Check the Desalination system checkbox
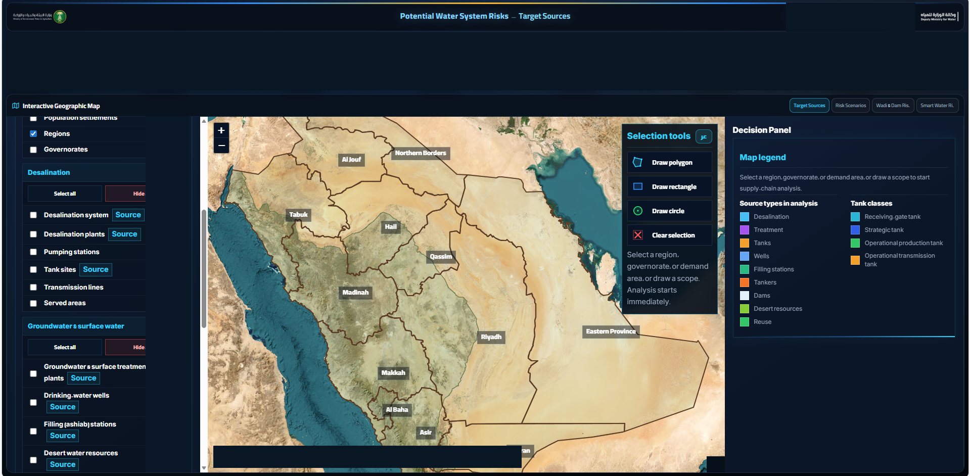 pos(33,215)
